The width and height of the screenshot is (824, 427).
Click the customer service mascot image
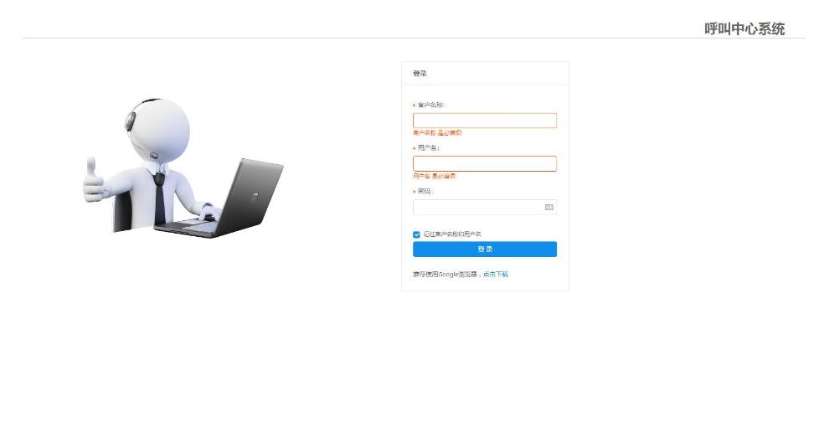pos(183,167)
